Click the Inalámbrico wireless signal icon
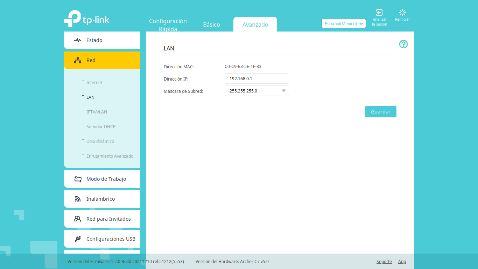The width and height of the screenshot is (478, 269). 78,199
